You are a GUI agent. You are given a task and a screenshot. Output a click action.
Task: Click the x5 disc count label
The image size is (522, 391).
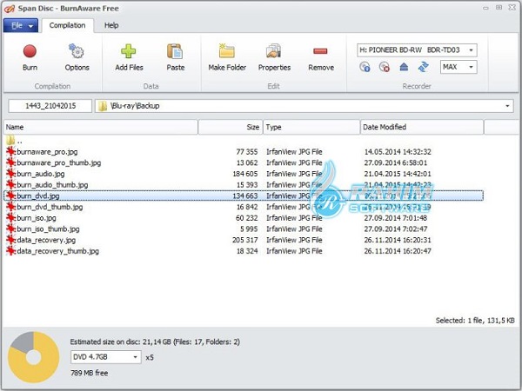point(150,357)
